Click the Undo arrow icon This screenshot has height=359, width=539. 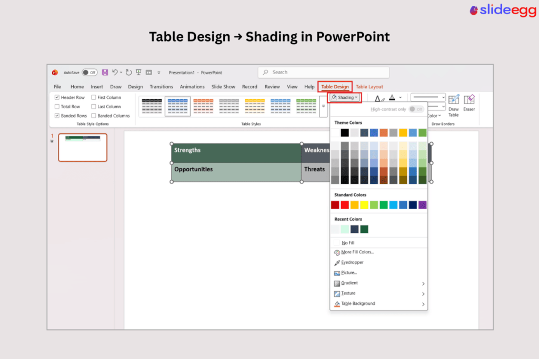click(x=115, y=72)
